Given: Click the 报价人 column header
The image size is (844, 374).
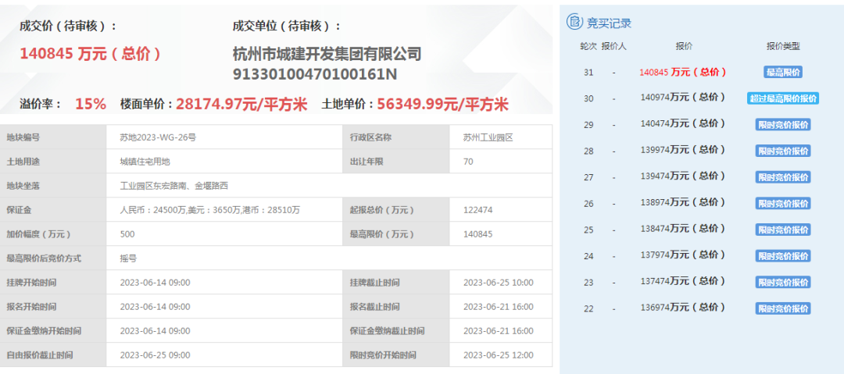Looking at the screenshot, I should click(x=613, y=46).
